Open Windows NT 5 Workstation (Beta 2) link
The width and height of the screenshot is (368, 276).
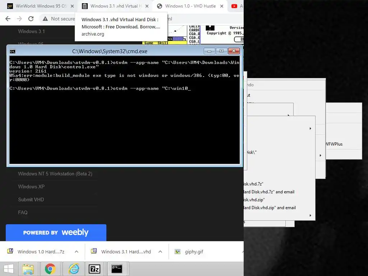(x=55, y=174)
